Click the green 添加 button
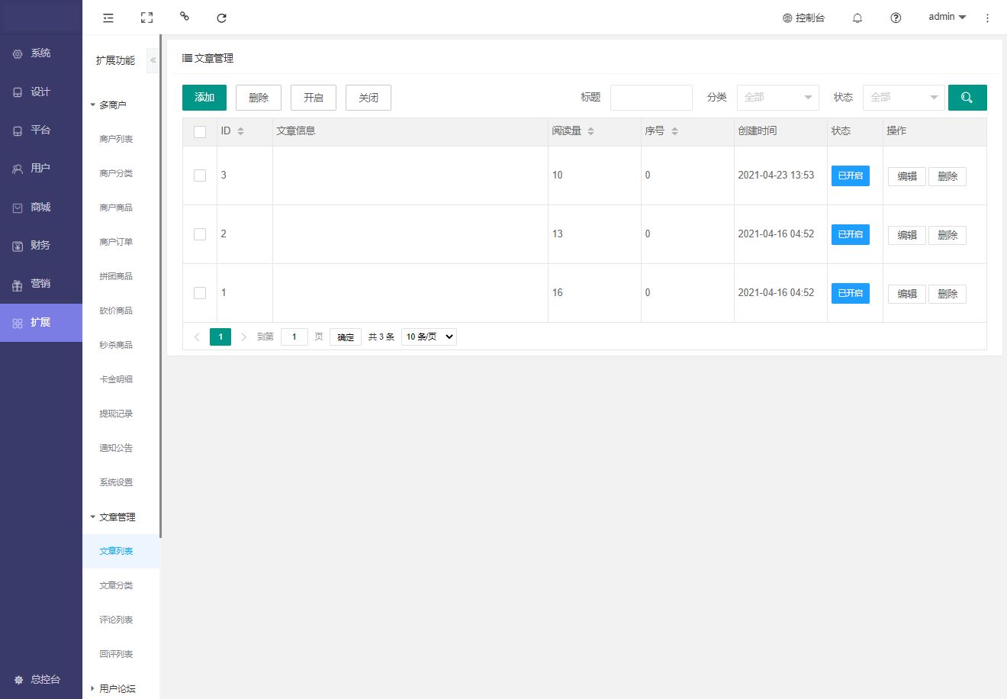The image size is (1007, 699). pyautogui.click(x=204, y=98)
